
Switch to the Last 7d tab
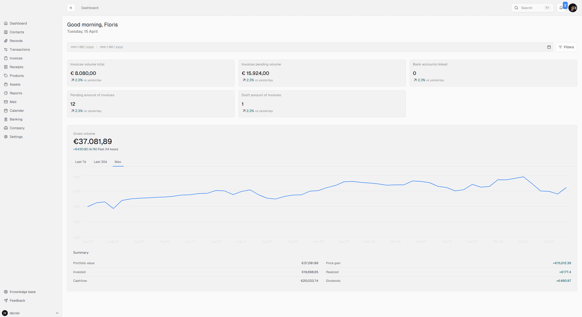(80, 162)
